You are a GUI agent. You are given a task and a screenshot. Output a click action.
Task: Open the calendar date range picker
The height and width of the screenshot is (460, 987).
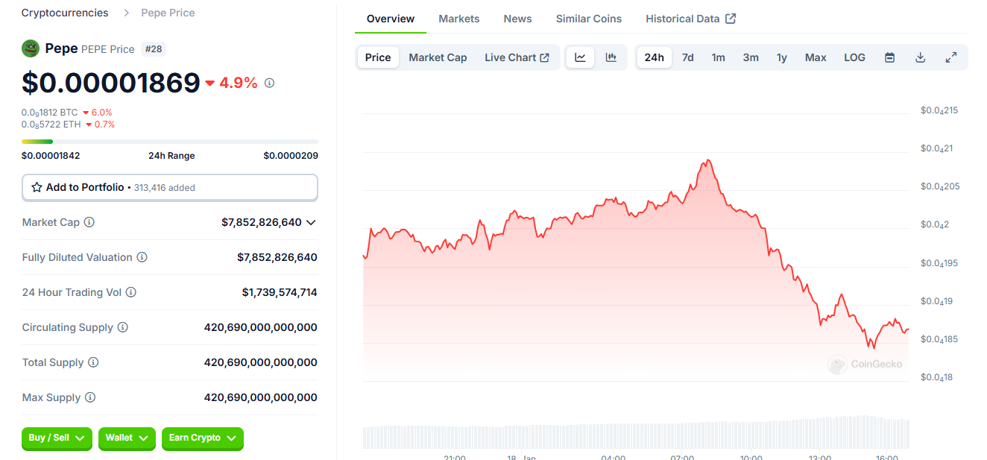[x=889, y=57]
